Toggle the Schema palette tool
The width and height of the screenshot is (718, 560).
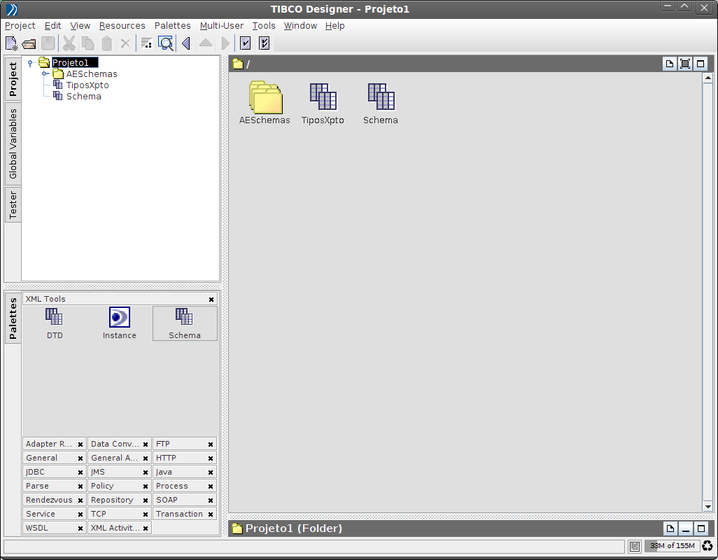pos(185,323)
